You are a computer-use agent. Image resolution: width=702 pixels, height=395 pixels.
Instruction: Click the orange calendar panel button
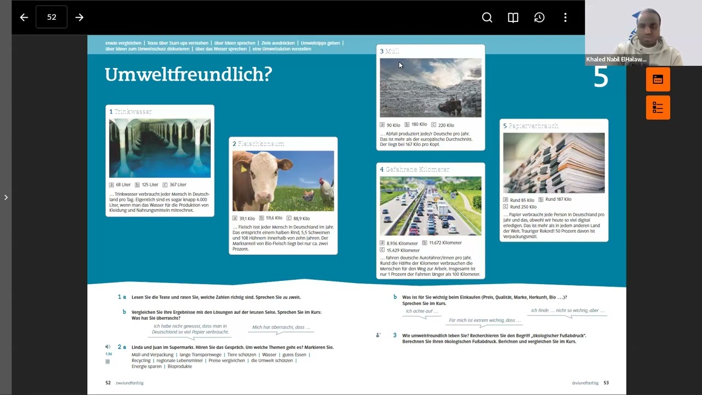[x=658, y=80]
